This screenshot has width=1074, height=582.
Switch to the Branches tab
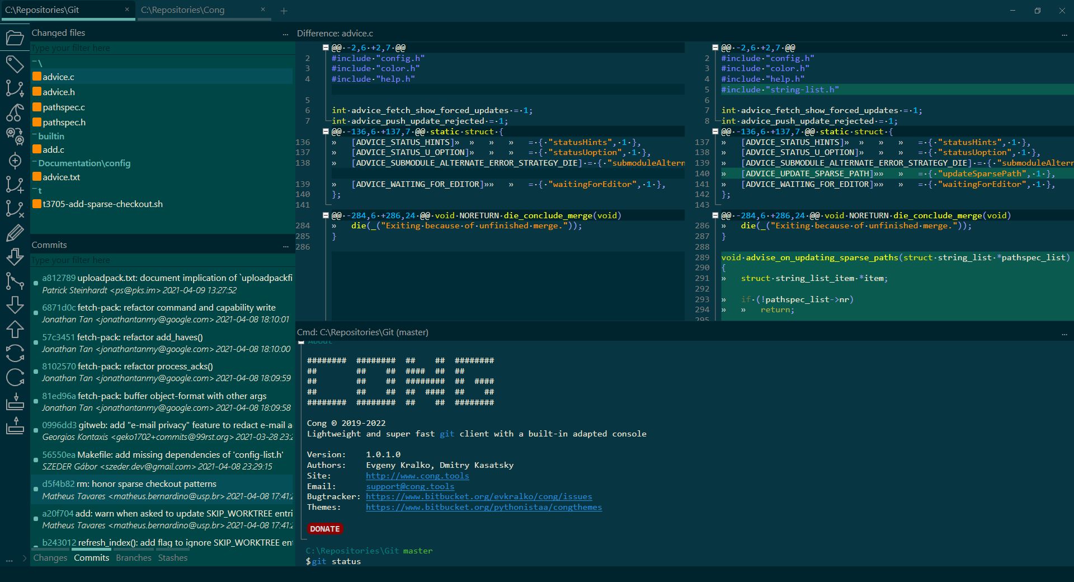134,558
